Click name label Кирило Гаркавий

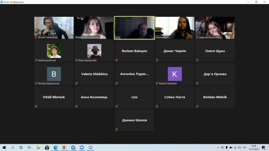coord(168,83)
